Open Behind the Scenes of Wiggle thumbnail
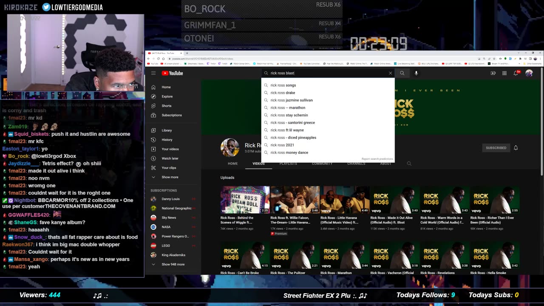This screenshot has height=306, width=544. 245,200
